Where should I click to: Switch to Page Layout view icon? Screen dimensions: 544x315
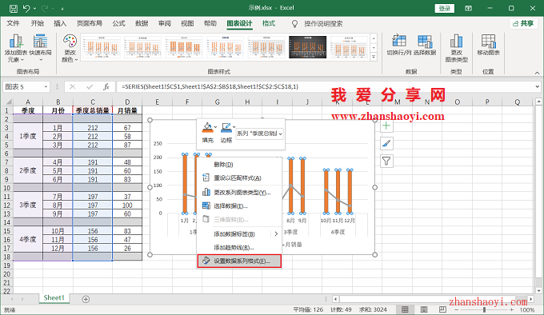[424, 309]
